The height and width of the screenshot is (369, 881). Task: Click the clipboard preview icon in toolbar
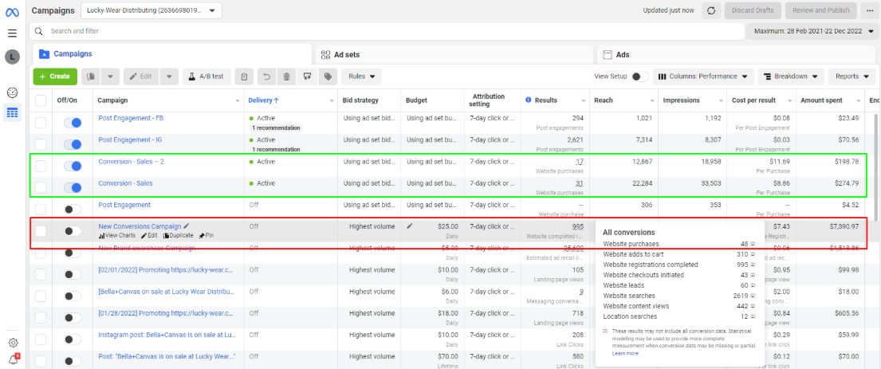(245, 77)
